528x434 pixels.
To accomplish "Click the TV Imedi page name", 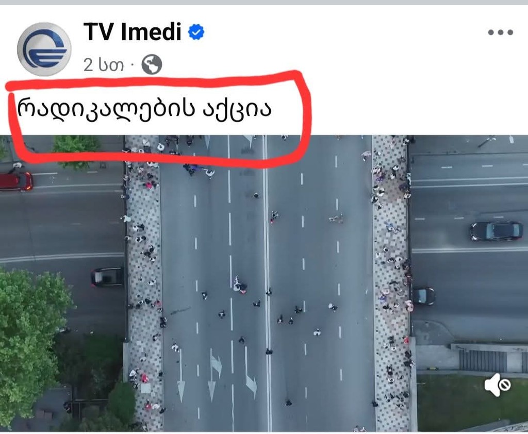I will point(133,31).
